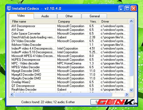This screenshot has width=143, height=110.
Task: Select the Mpeg4s Decoder DMO row
Action: [69, 78]
